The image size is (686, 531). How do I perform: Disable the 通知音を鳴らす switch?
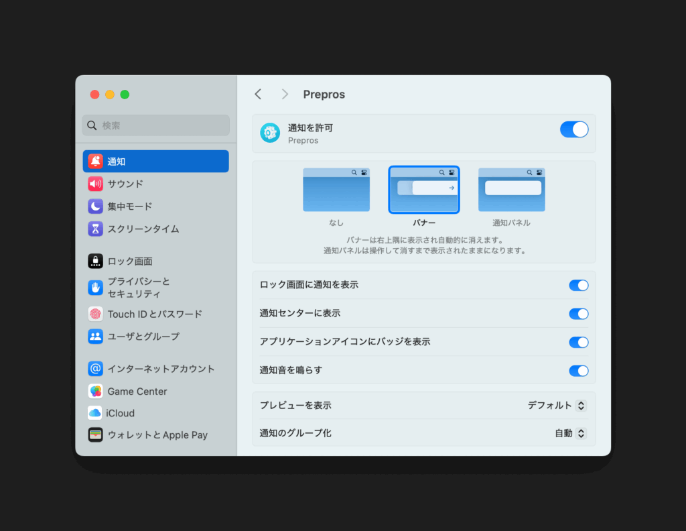tap(578, 371)
